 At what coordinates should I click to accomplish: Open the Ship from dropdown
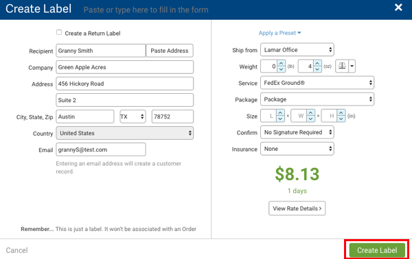click(297, 50)
